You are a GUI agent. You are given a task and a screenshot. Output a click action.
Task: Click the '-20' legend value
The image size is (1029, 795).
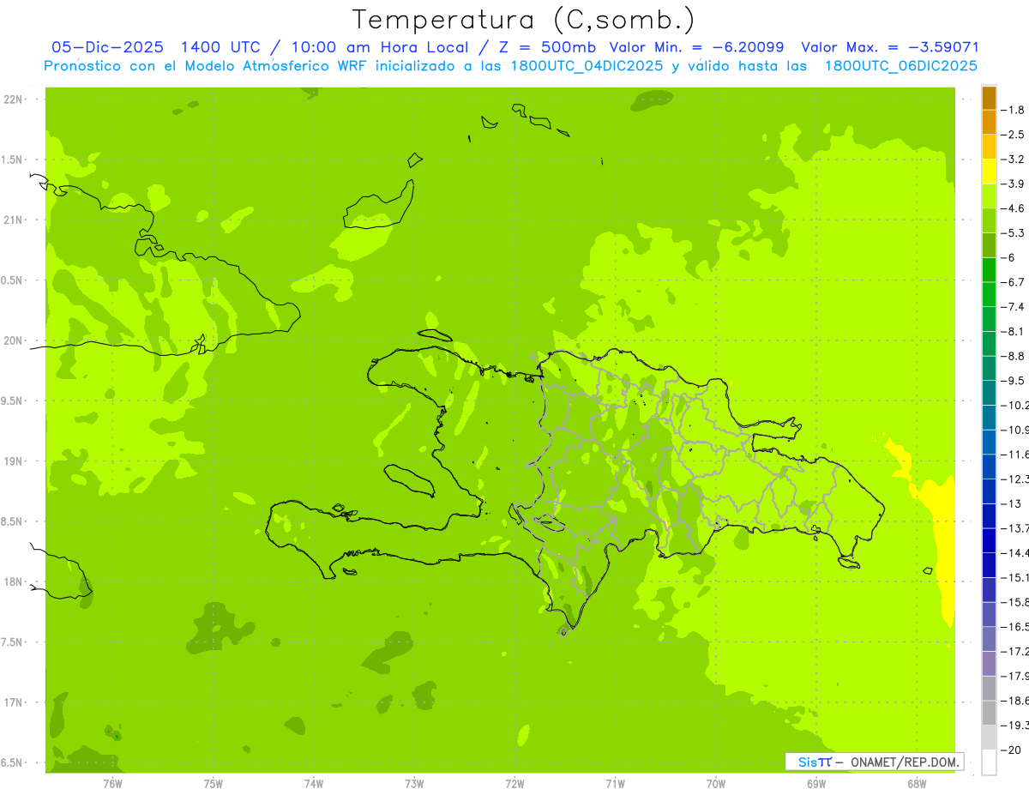click(1012, 750)
